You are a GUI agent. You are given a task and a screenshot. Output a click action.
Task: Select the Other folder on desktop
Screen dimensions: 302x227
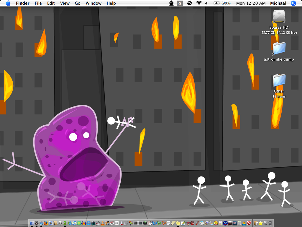279,80
